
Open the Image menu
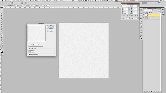(22, 1)
